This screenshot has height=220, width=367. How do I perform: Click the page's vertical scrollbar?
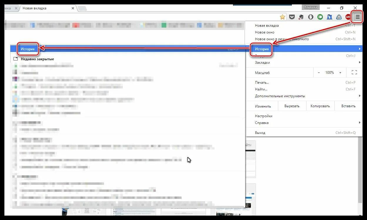pos(360,170)
